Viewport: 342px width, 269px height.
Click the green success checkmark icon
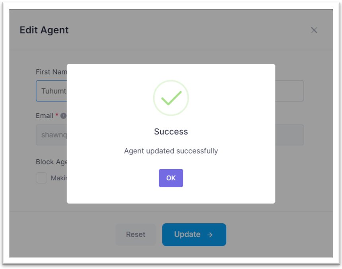coord(171,97)
